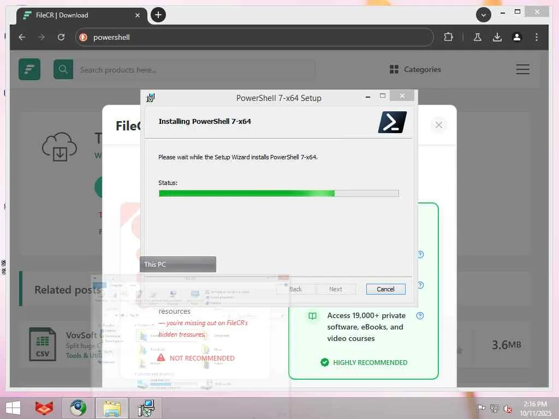Screen dimensions: 559x419
Task: Go forward in the browser
Action: coord(41,37)
